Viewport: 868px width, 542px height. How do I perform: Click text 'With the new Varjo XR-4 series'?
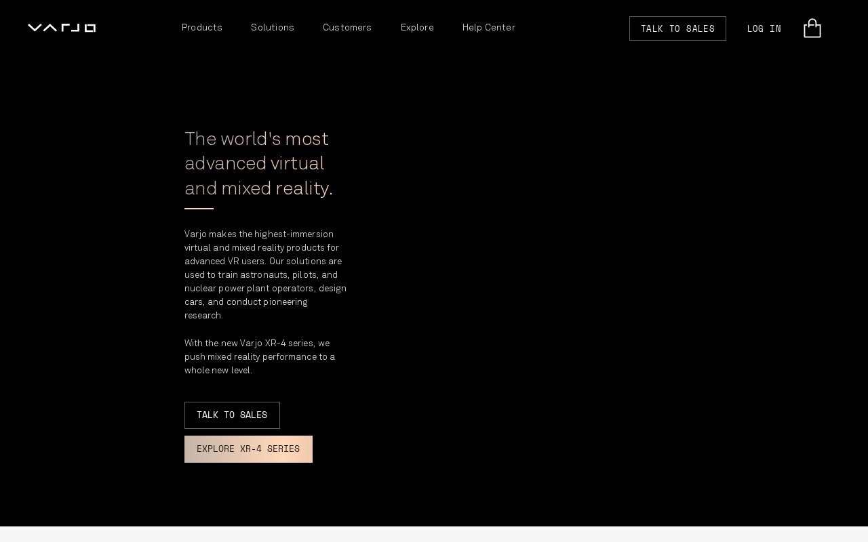coord(260,357)
